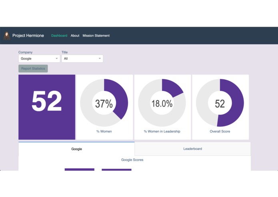This screenshot has width=278, height=197.
Task: Click the 37% Women donut chart
Action: point(104,103)
